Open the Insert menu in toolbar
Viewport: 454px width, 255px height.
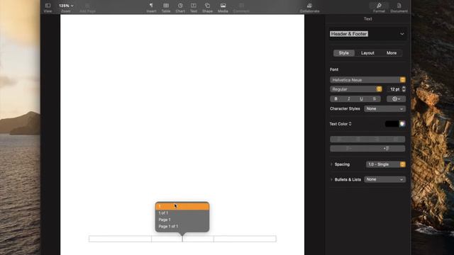(151, 8)
